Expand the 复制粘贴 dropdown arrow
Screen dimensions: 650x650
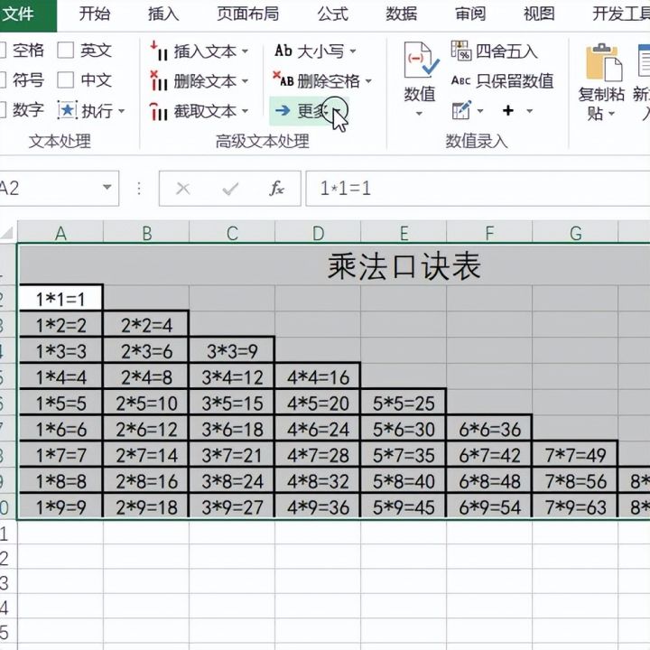(x=611, y=114)
